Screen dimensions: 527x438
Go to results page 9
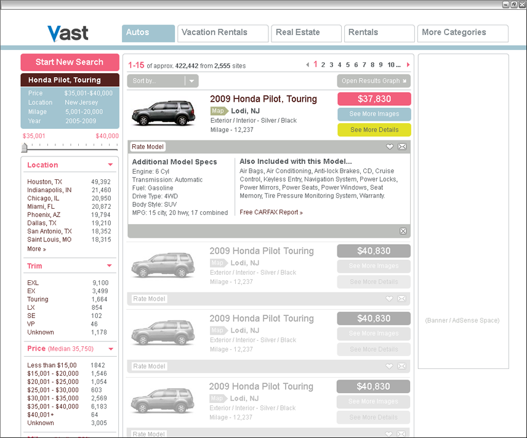(x=381, y=65)
